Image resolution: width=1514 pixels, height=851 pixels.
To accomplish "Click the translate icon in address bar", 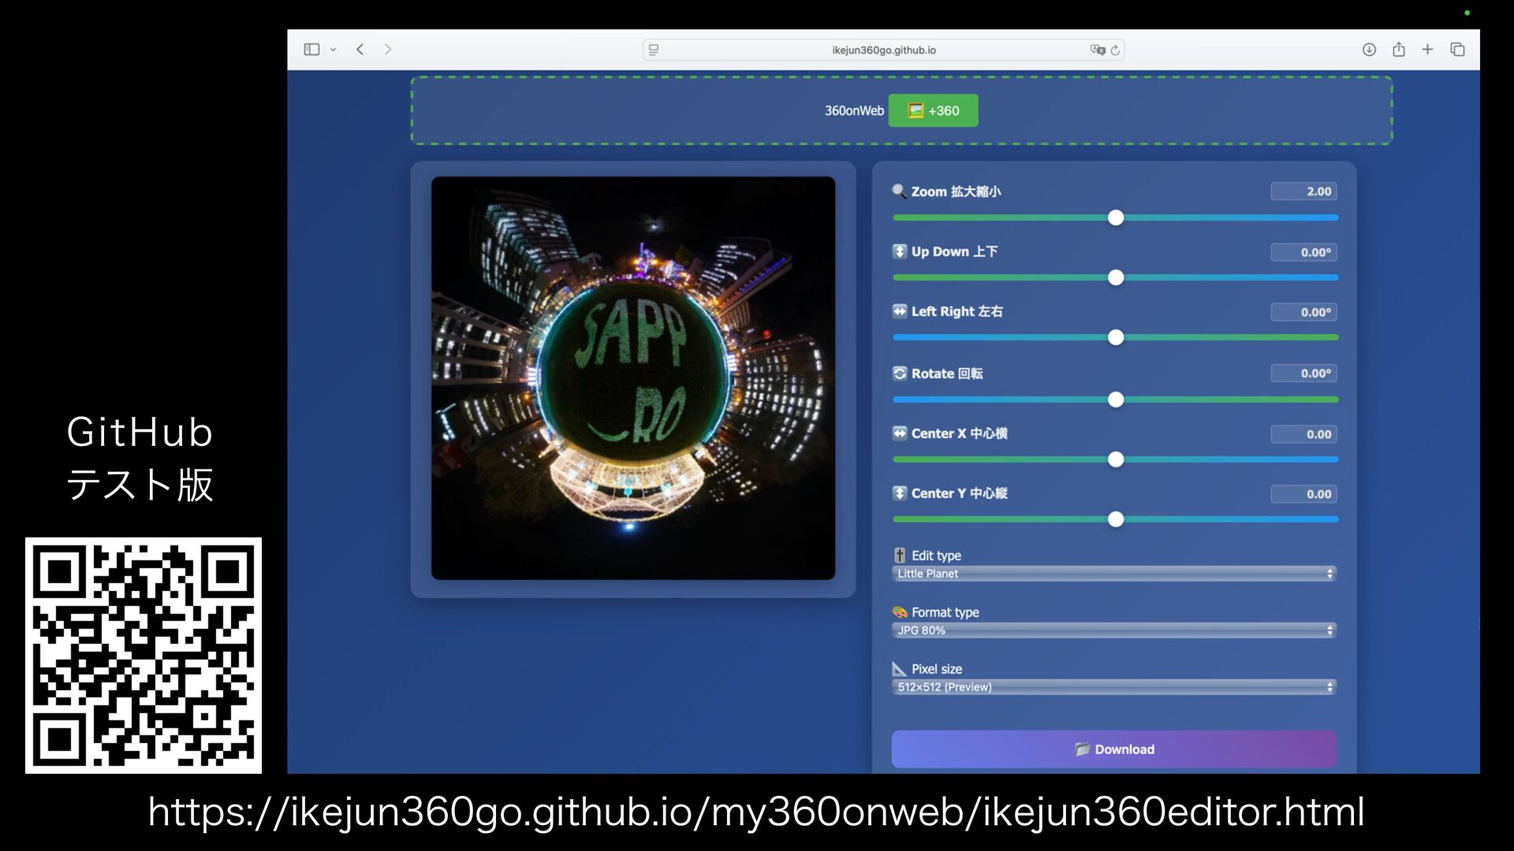I will click(x=1097, y=50).
